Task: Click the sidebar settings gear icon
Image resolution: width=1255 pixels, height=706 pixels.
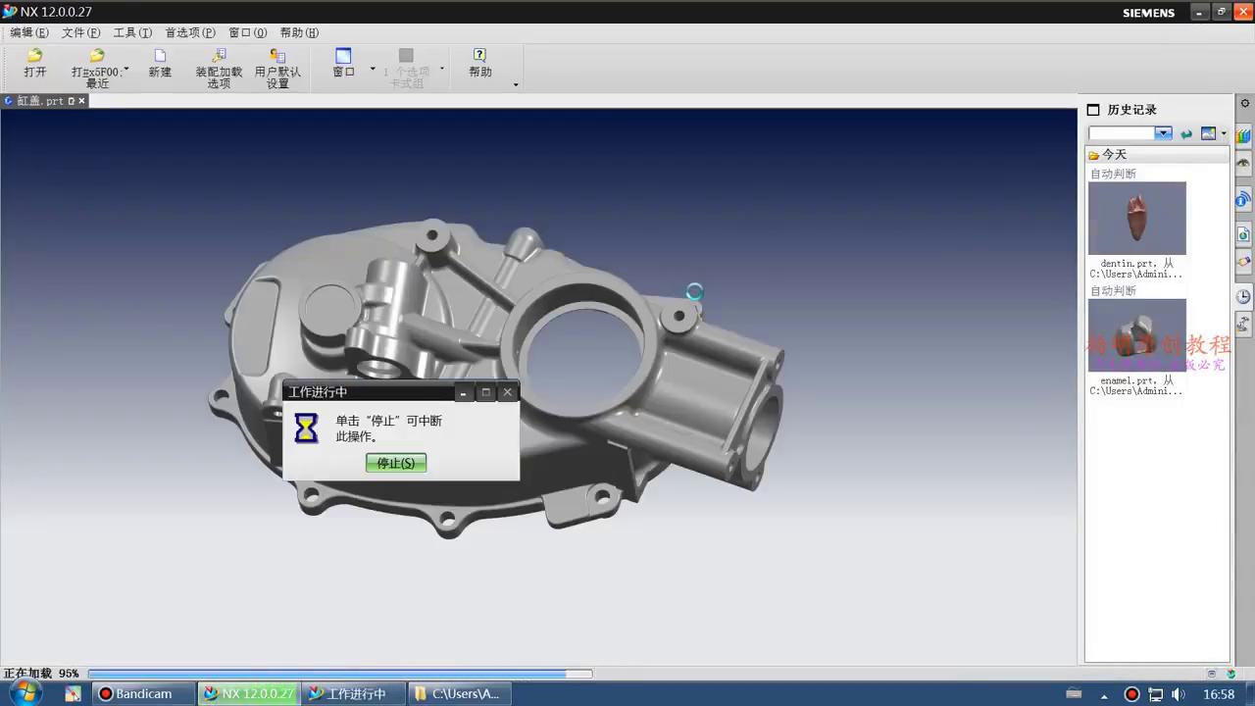Action: 1245,103
